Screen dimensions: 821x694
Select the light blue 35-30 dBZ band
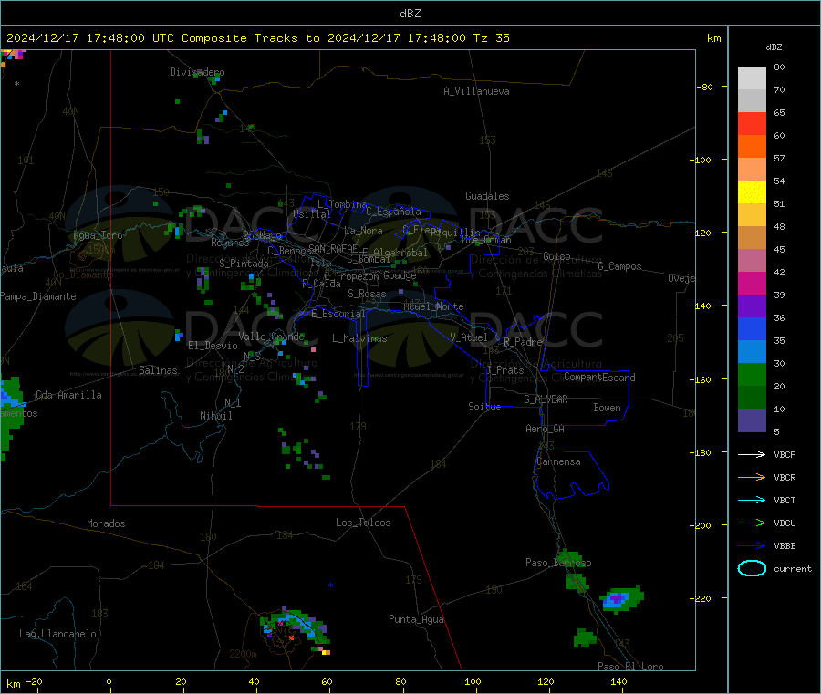click(752, 352)
